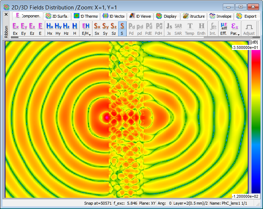Click the Adjust button
Image resolution: width=263 pixels, height=209 pixels.
pyautogui.click(x=249, y=28)
